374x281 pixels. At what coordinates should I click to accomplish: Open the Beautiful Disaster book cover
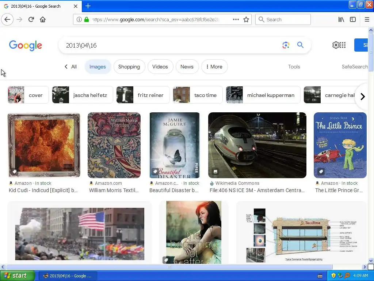click(175, 145)
